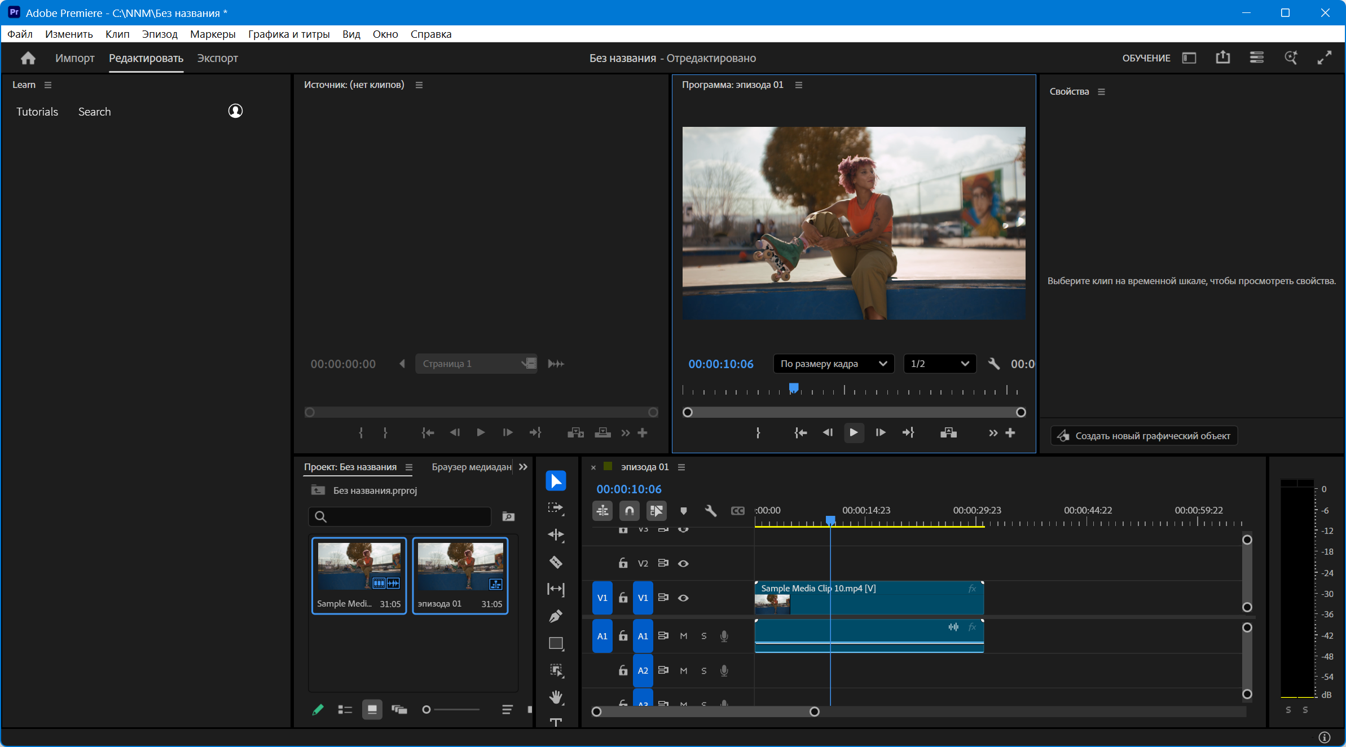Screen dimensions: 1346x747
Task: Choose the Track Select Forward tool
Action: 556,507
